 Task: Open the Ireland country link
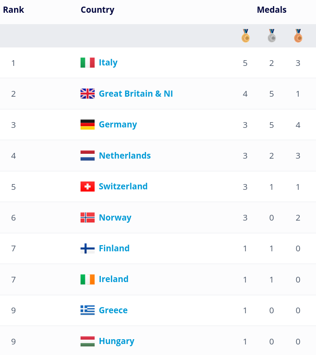click(x=114, y=279)
